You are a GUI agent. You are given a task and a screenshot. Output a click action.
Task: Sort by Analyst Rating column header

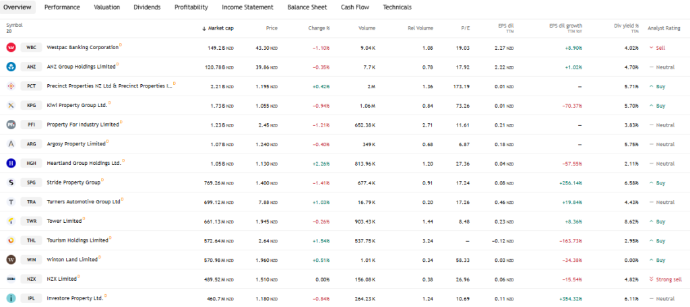point(664,28)
